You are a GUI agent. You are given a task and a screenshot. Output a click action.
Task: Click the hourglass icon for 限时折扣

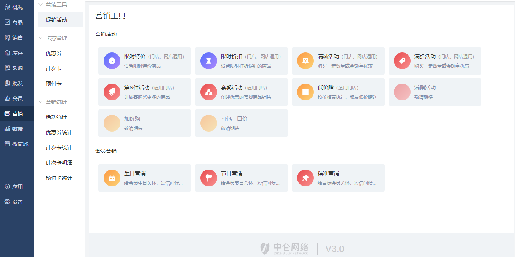click(x=209, y=61)
